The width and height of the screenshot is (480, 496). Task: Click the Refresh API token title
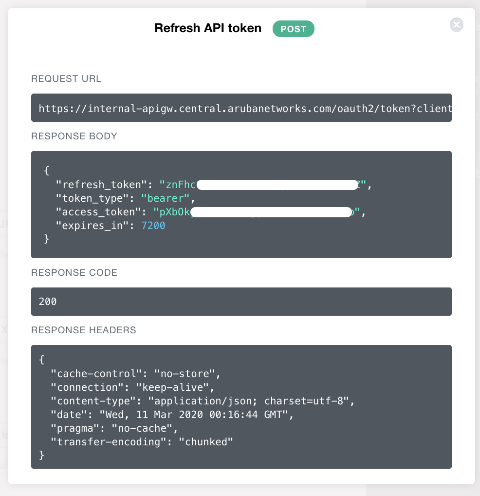(x=208, y=28)
